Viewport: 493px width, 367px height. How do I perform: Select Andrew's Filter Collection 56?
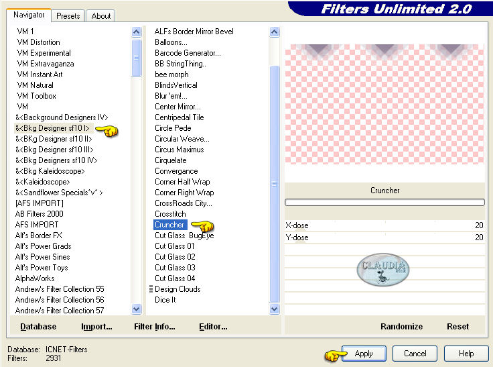point(60,300)
